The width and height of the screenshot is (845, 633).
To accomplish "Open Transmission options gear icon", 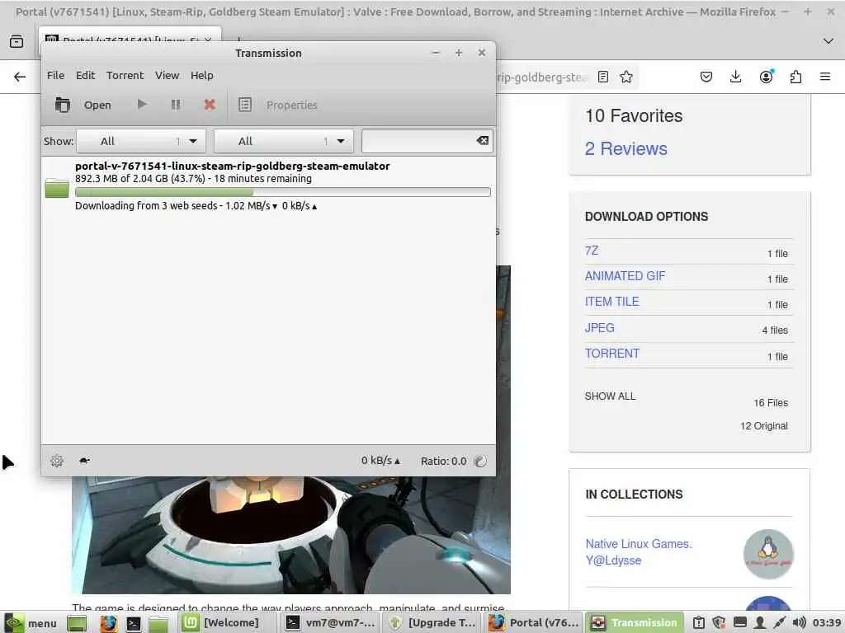I will tap(57, 461).
